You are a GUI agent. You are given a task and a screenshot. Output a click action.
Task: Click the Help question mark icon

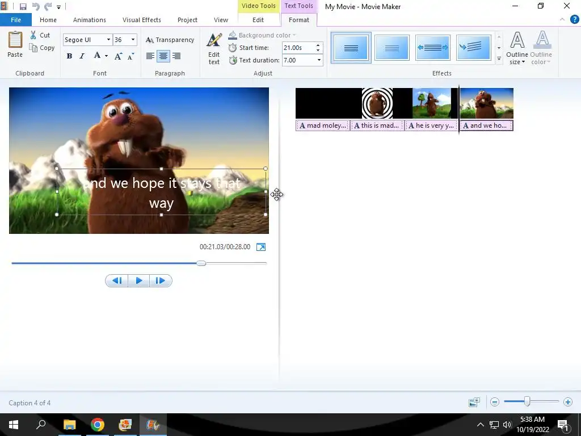pos(574,20)
